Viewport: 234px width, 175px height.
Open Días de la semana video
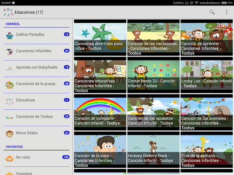pyautogui.click(x=207, y=149)
